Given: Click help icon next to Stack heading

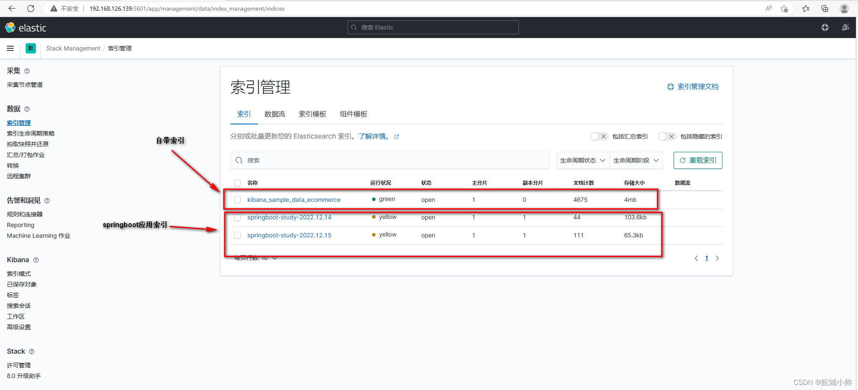Looking at the screenshot, I should (32, 352).
